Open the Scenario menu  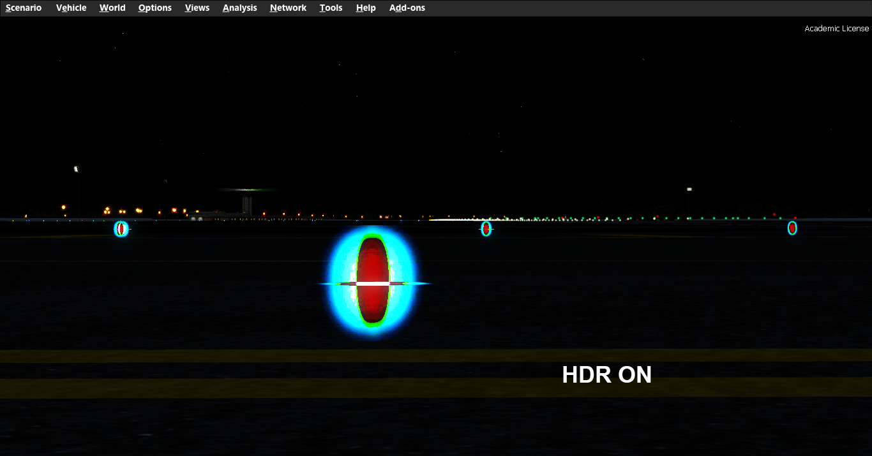[x=24, y=8]
